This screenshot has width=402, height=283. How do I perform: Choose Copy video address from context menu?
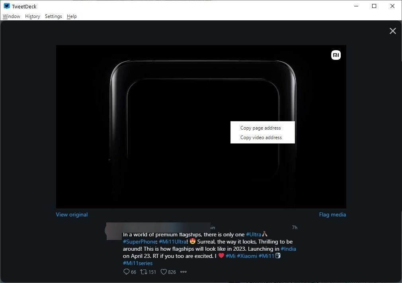click(263, 138)
